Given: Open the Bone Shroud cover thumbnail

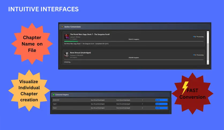Looking at the screenshot, I should (66, 55).
